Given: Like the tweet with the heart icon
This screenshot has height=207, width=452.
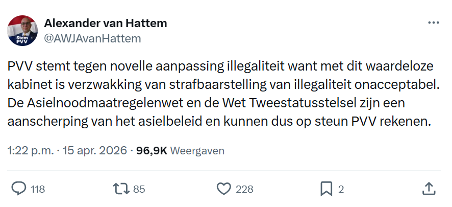Looking at the screenshot, I should 223,189.
